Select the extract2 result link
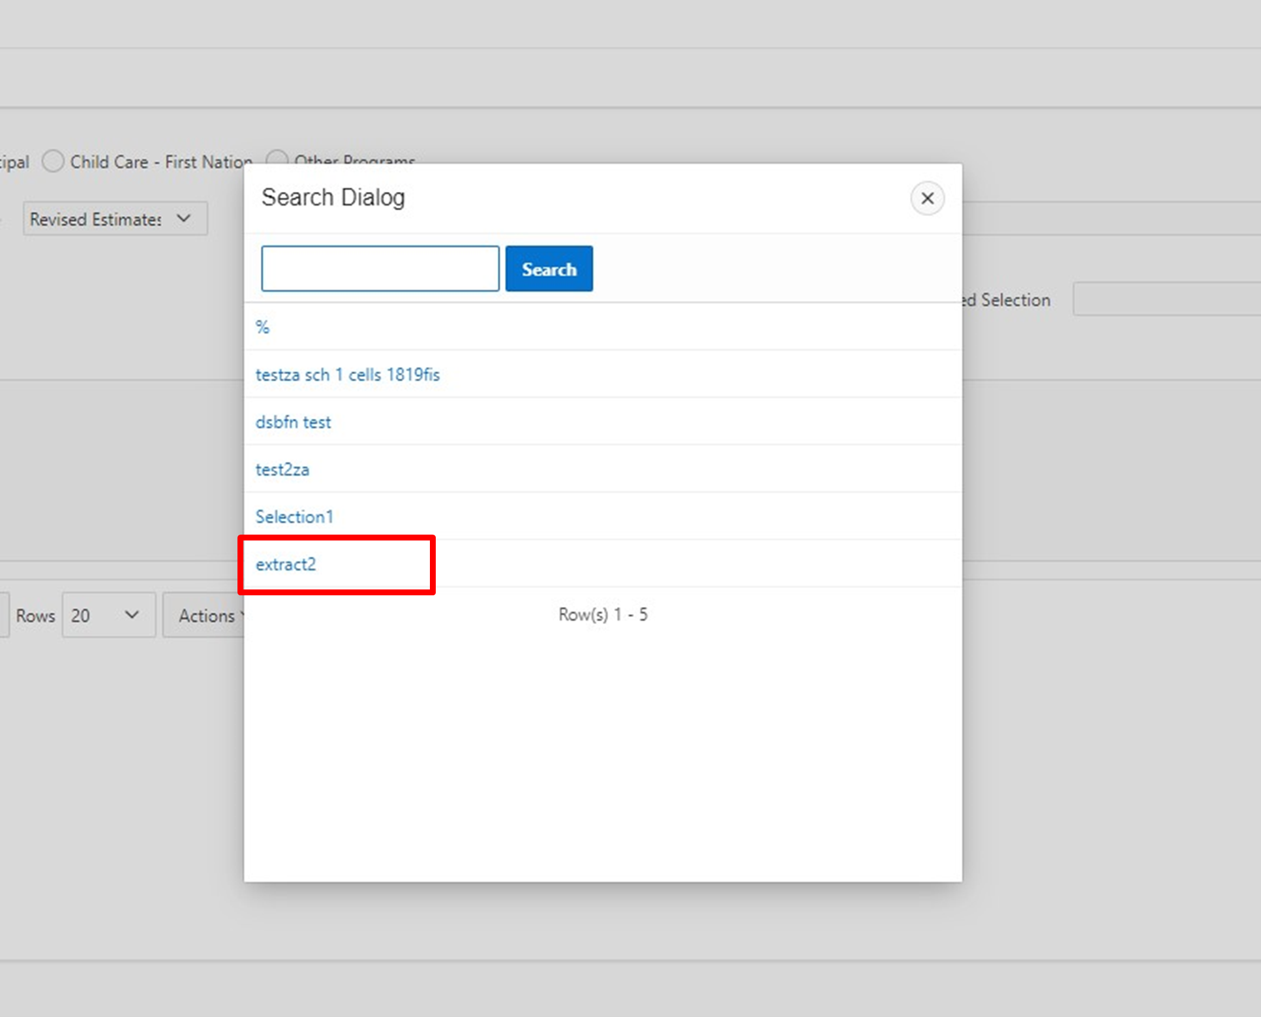 click(x=286, y=565)
